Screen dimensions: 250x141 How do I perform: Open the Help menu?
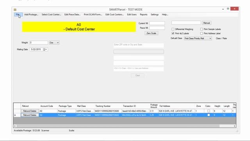(x=165, y=14)
